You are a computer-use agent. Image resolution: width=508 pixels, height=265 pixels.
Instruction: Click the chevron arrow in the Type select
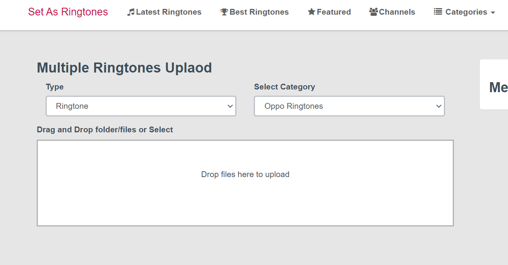[230, 106]
